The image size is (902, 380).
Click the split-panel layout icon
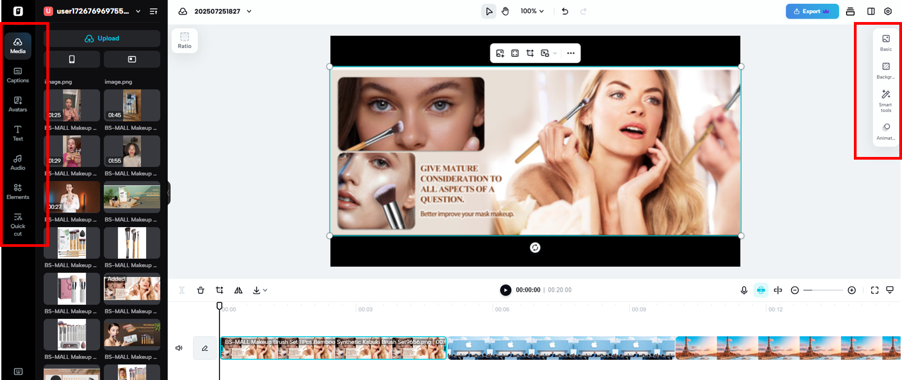[871, 11]
